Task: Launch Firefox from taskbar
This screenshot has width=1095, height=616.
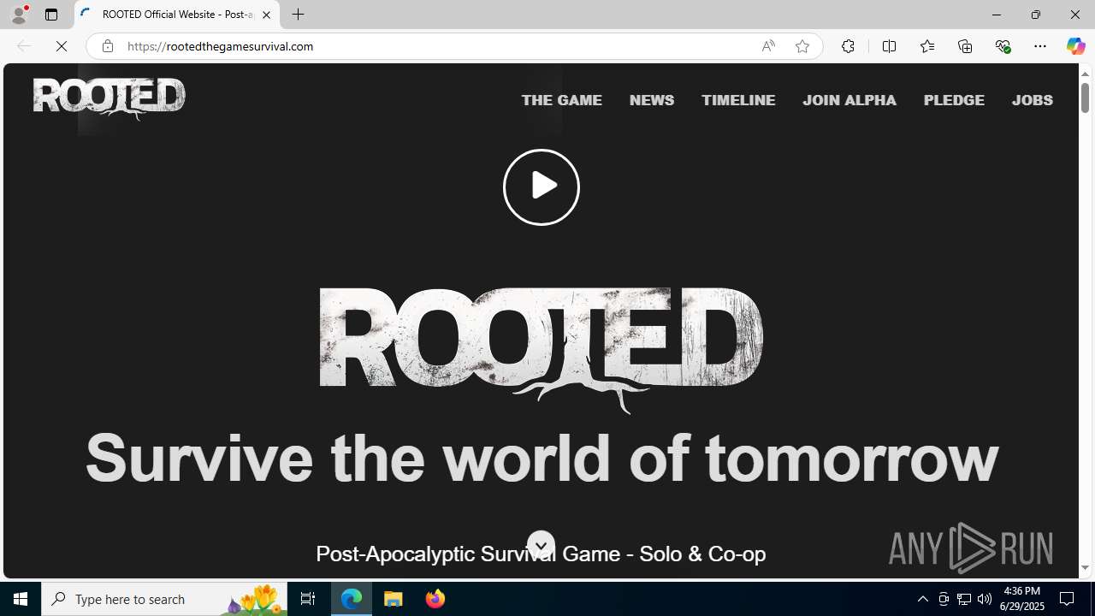Action: coord(435,599)
